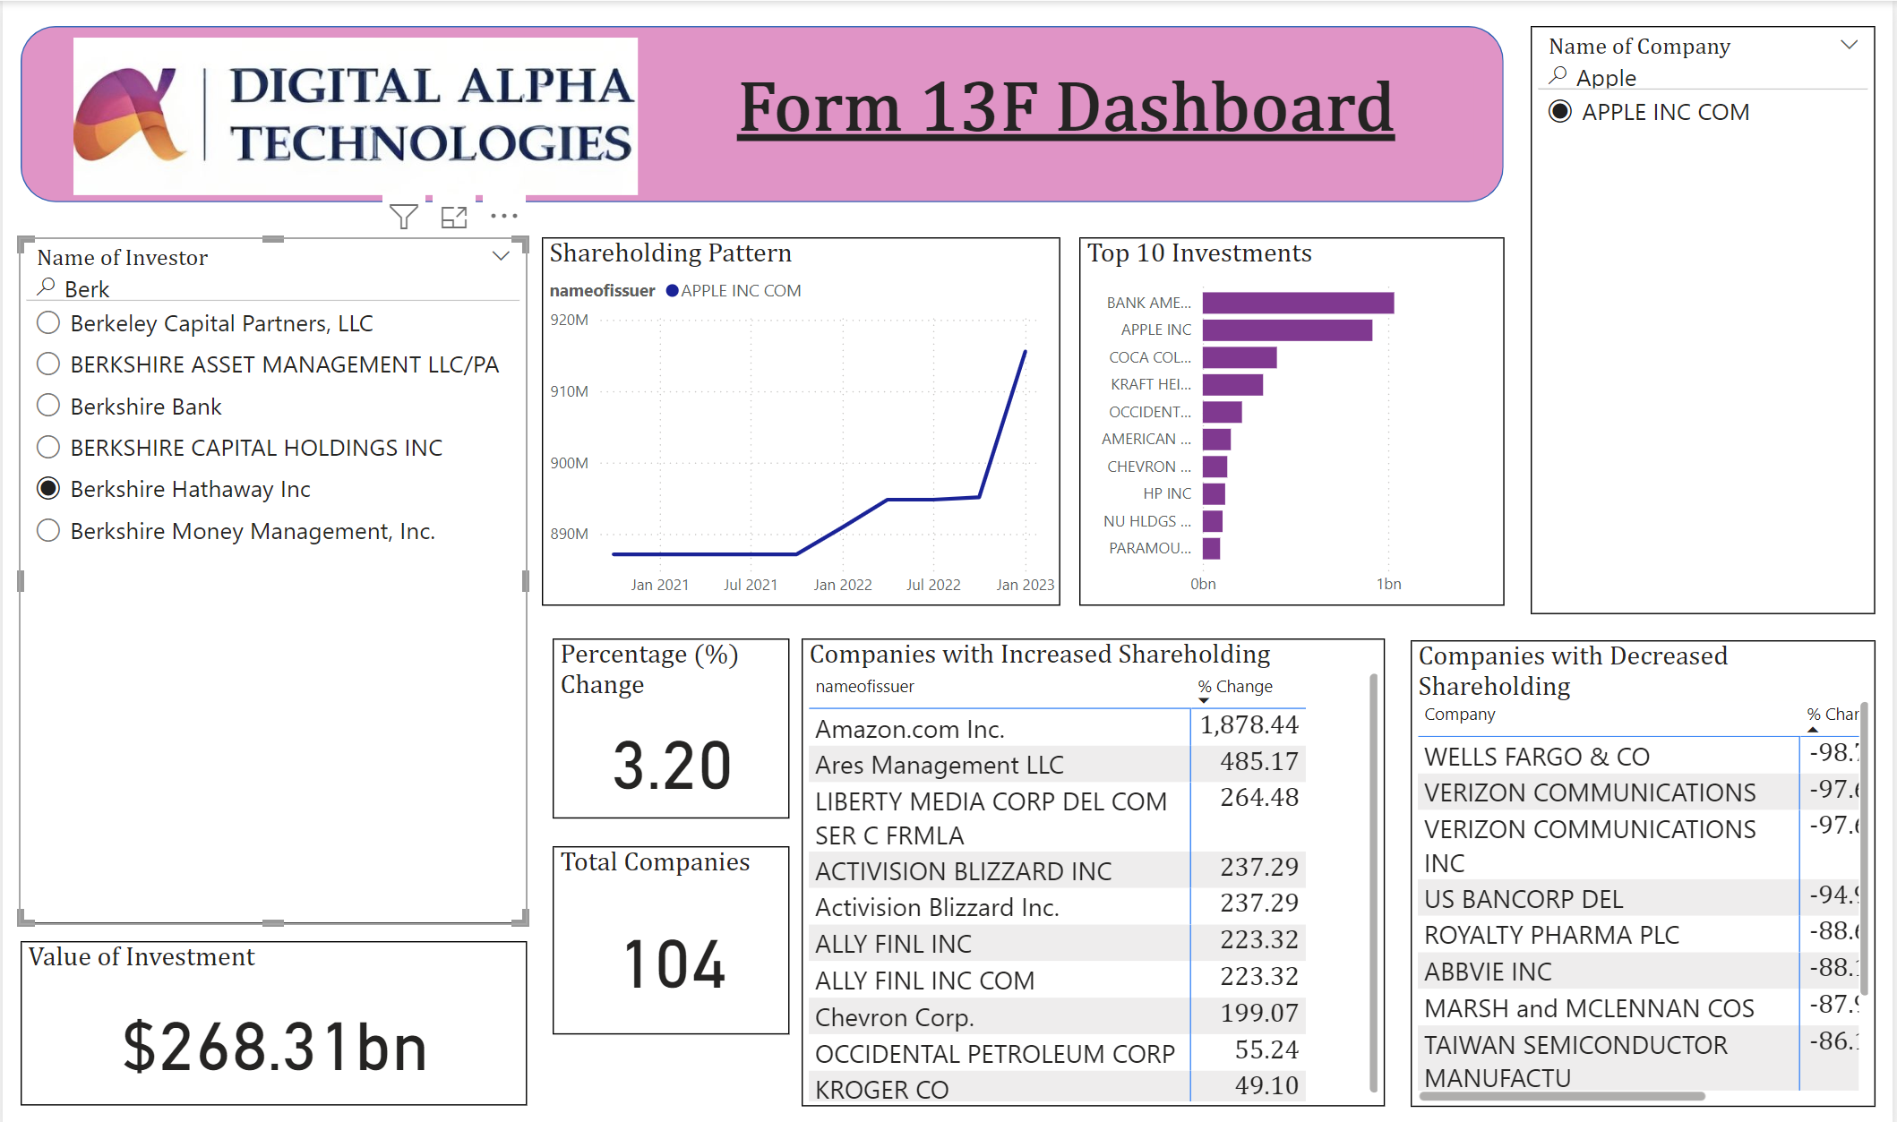This screenshot has width=1897, height=1122.
Task: Sort increased table by % Change header
Action: click(x=1235, y=686)
